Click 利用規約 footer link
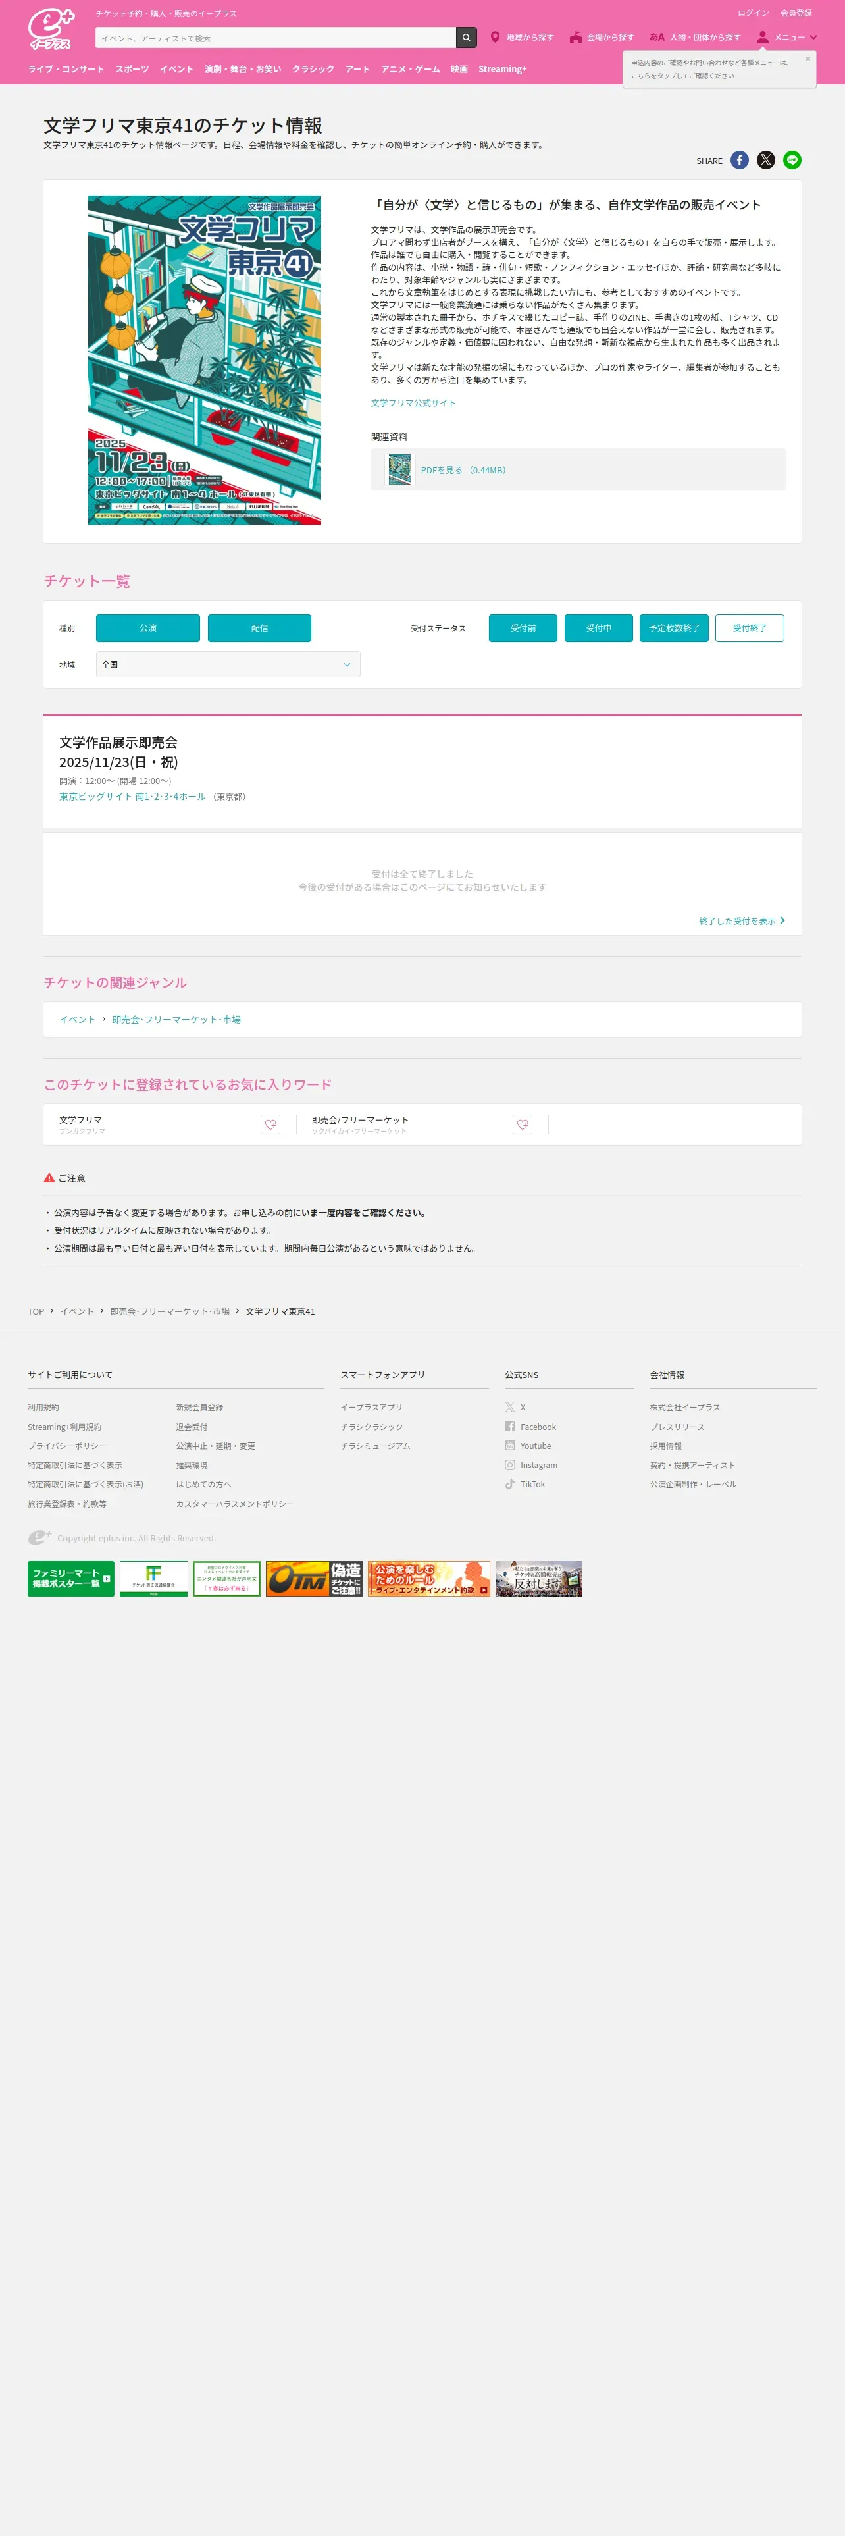 (x=43, y=1407)
